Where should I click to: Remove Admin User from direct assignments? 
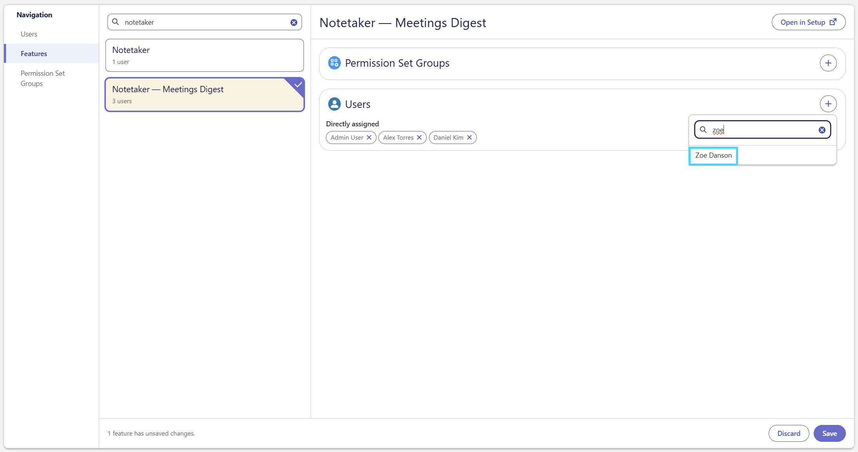[x=369, y=137]
